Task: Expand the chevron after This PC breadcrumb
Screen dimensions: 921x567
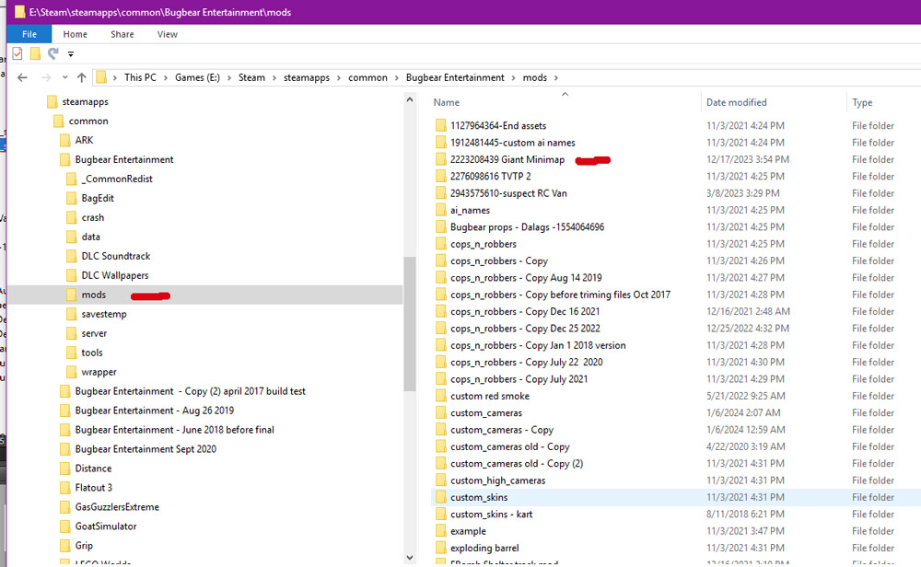Action: pyautogui.click(x=166, y=77)
